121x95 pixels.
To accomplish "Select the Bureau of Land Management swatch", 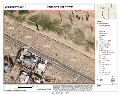I will point(100,53).
